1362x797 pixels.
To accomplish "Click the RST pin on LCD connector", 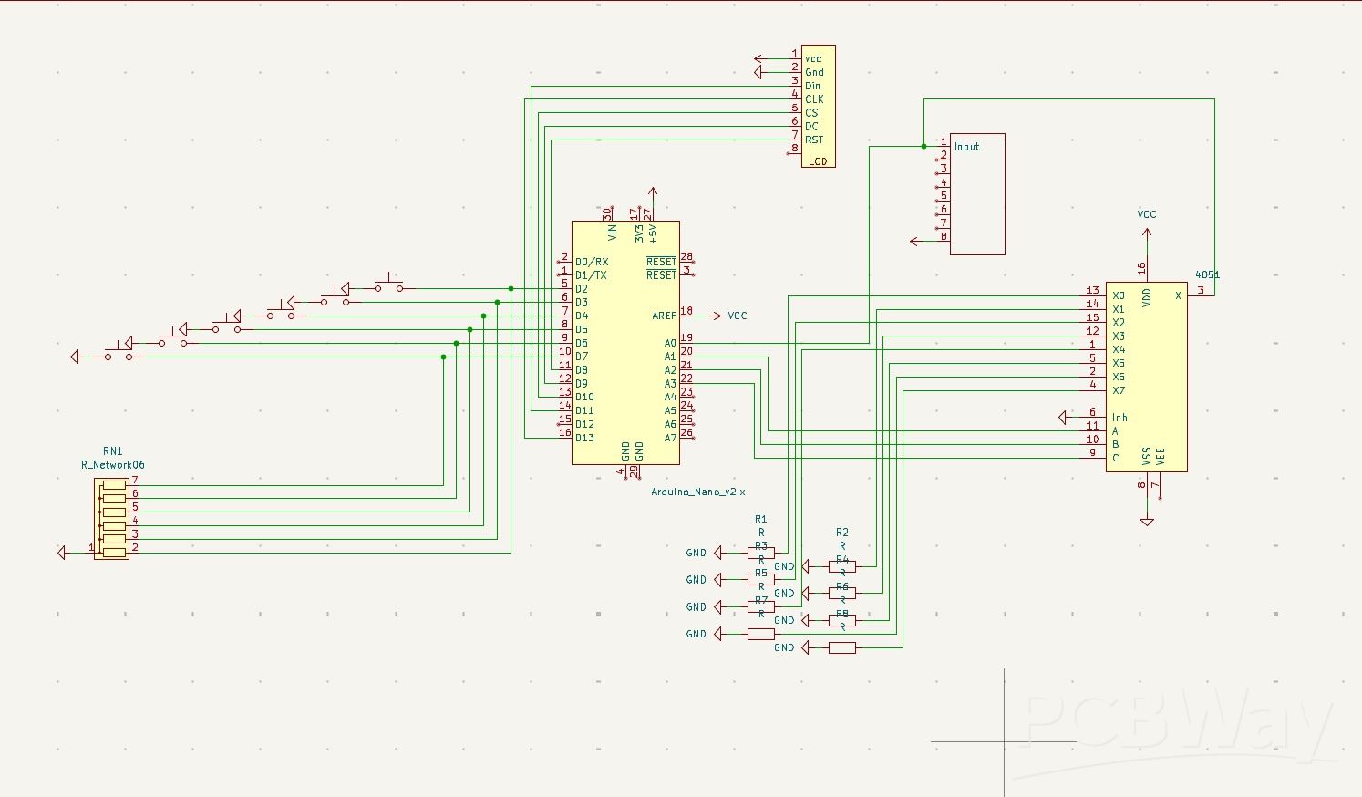I will pyautogui.click(x=814, y=140).
